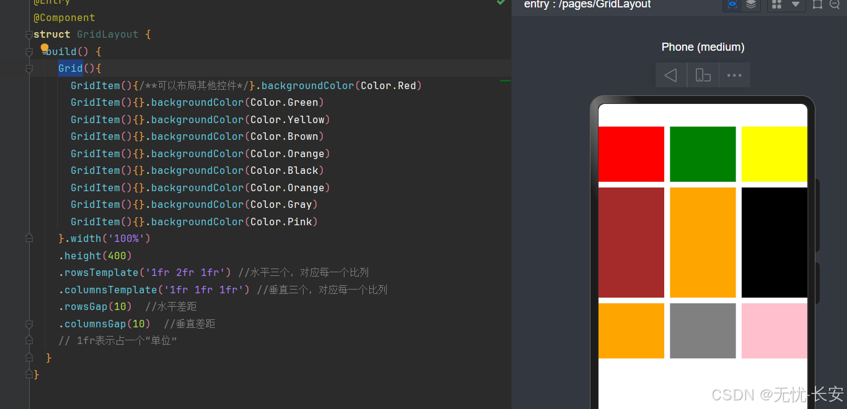Click the 'entry : /pages/GridLayout' previewer title

587,4
